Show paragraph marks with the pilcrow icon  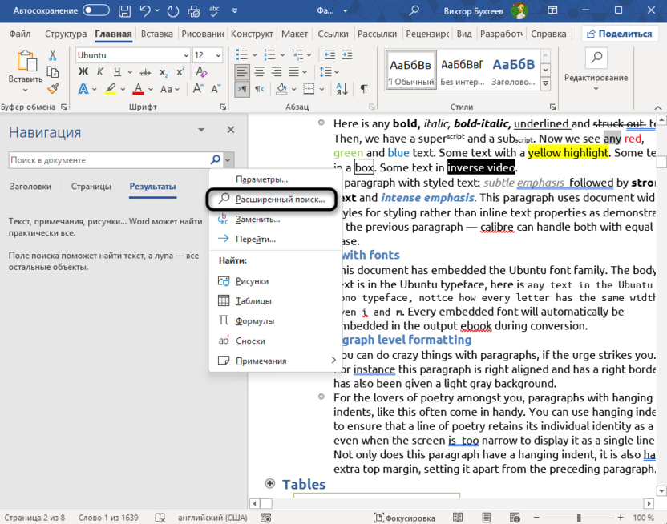pos(364,89)
